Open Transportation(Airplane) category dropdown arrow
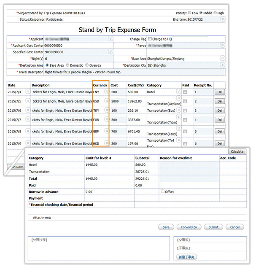The height and width of the screenshot is (267, 253). (x=178, y=98)
